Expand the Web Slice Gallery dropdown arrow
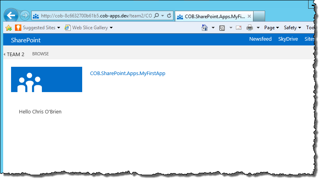The height and width of the screenshot is (181, 322). tap(111, 28)
